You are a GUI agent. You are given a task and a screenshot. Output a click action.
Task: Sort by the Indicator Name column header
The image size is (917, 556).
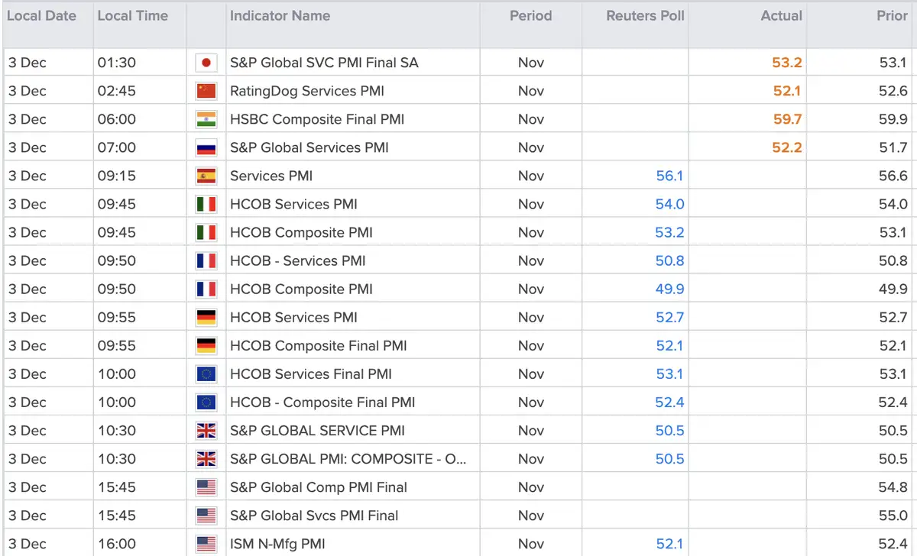280,15
